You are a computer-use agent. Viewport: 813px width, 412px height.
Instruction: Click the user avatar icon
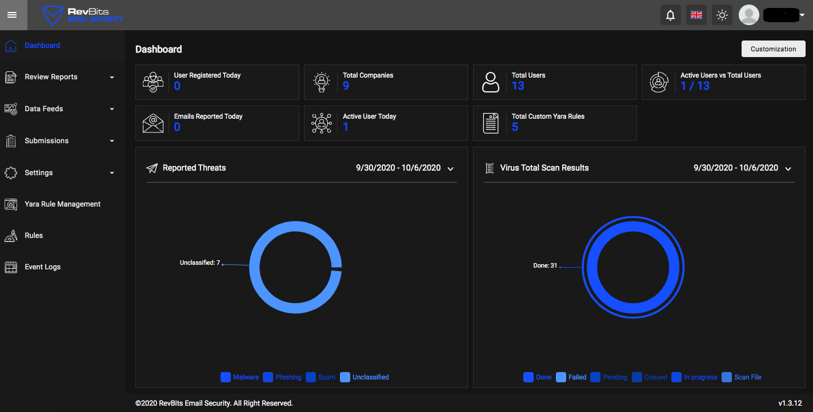pyautogui.click(x=749, y=15)
